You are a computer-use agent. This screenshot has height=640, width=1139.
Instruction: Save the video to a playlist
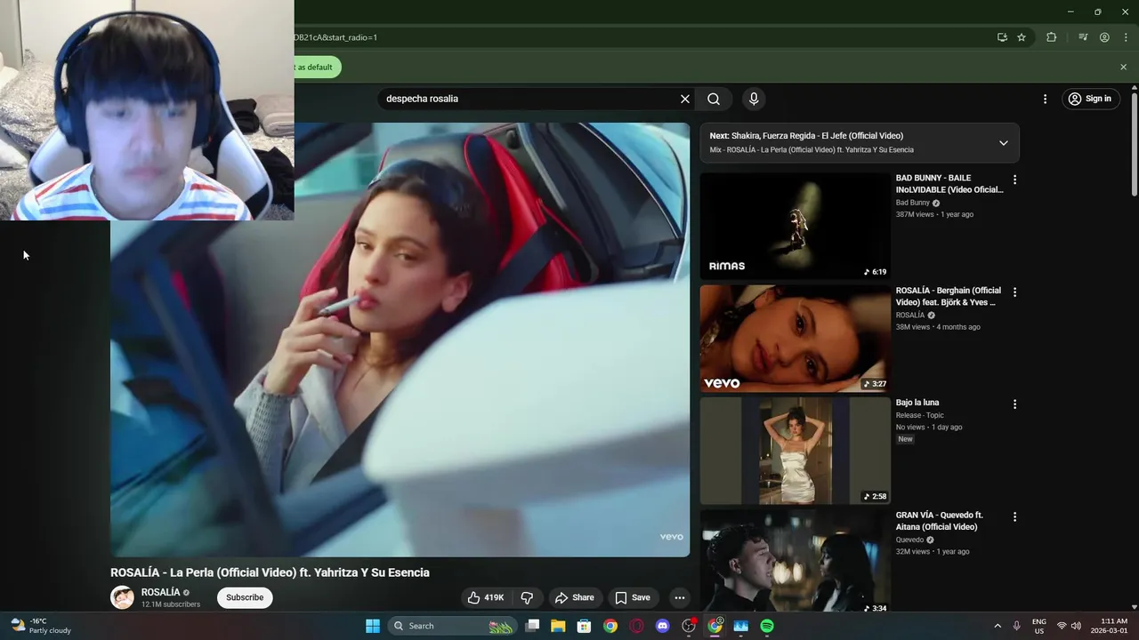633,597
